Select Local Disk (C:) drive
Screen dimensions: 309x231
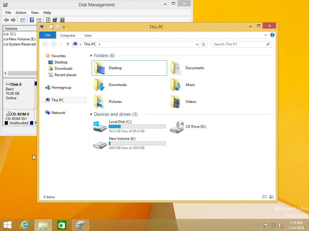point(129,127)
